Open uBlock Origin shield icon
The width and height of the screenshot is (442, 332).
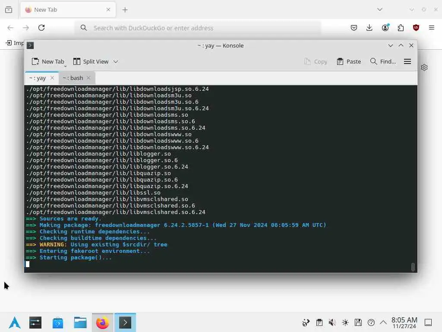click(x=416, y=28)
